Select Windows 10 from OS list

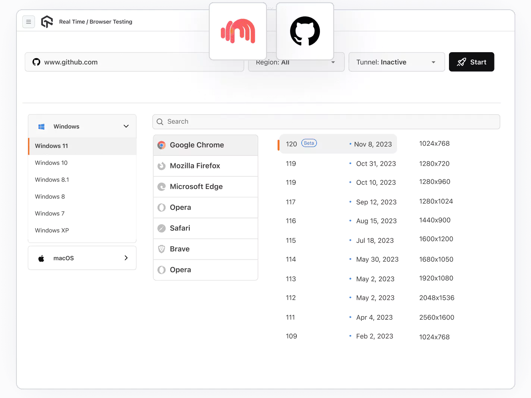(51, 163)
